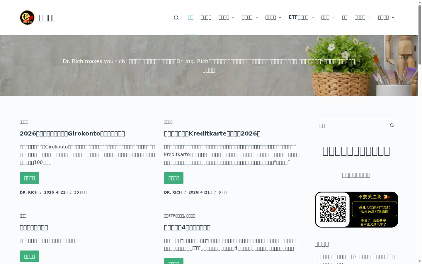Expand the chevron of the rightmost navigation item
Viewport: 422px width, 264px height.
click(x=393, y=18)
